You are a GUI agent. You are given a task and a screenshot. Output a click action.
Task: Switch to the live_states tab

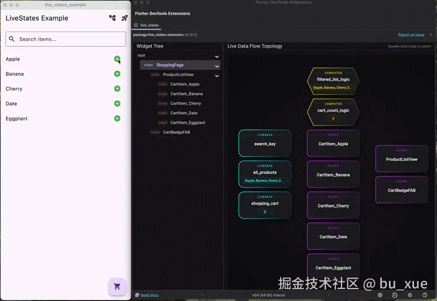click(x=146, y=25)
